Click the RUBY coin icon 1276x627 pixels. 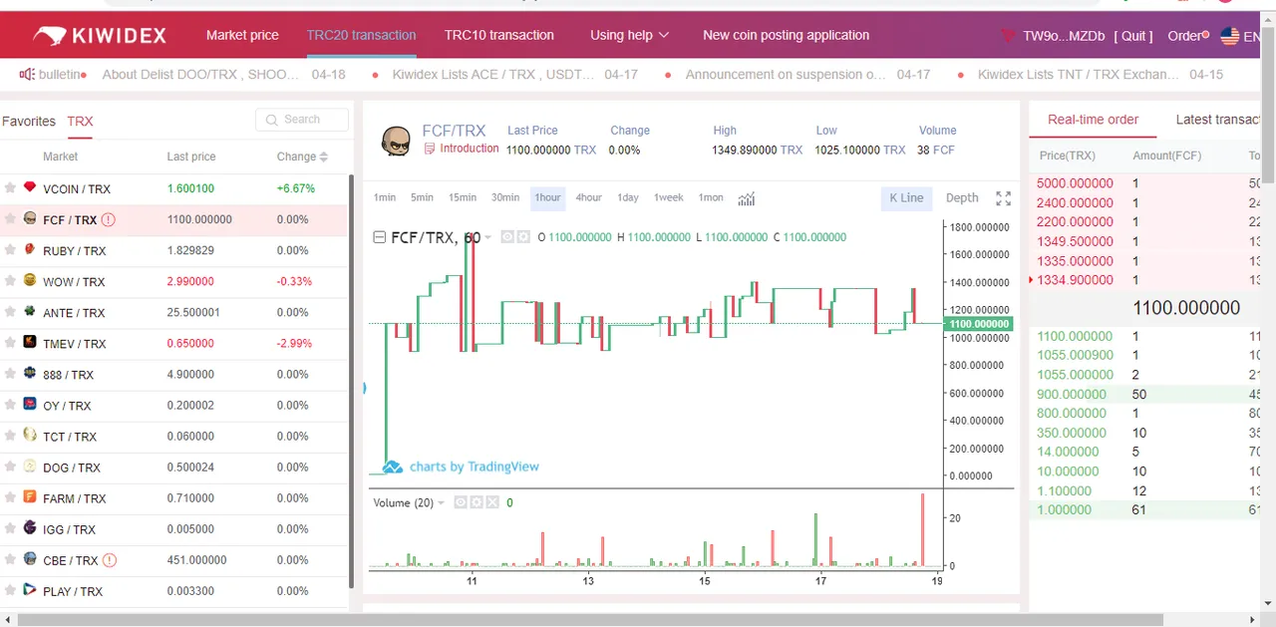coord(30,249)
